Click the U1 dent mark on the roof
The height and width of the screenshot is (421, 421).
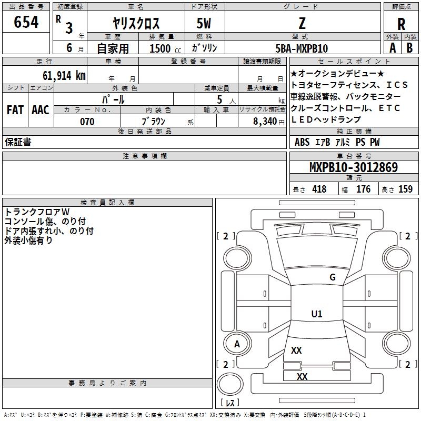317,314
